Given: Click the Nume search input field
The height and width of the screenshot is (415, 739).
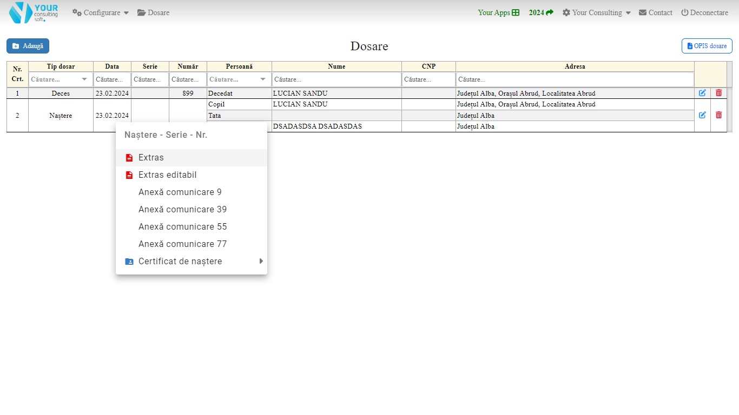Looking at the screenshot, I should (336, 79).
